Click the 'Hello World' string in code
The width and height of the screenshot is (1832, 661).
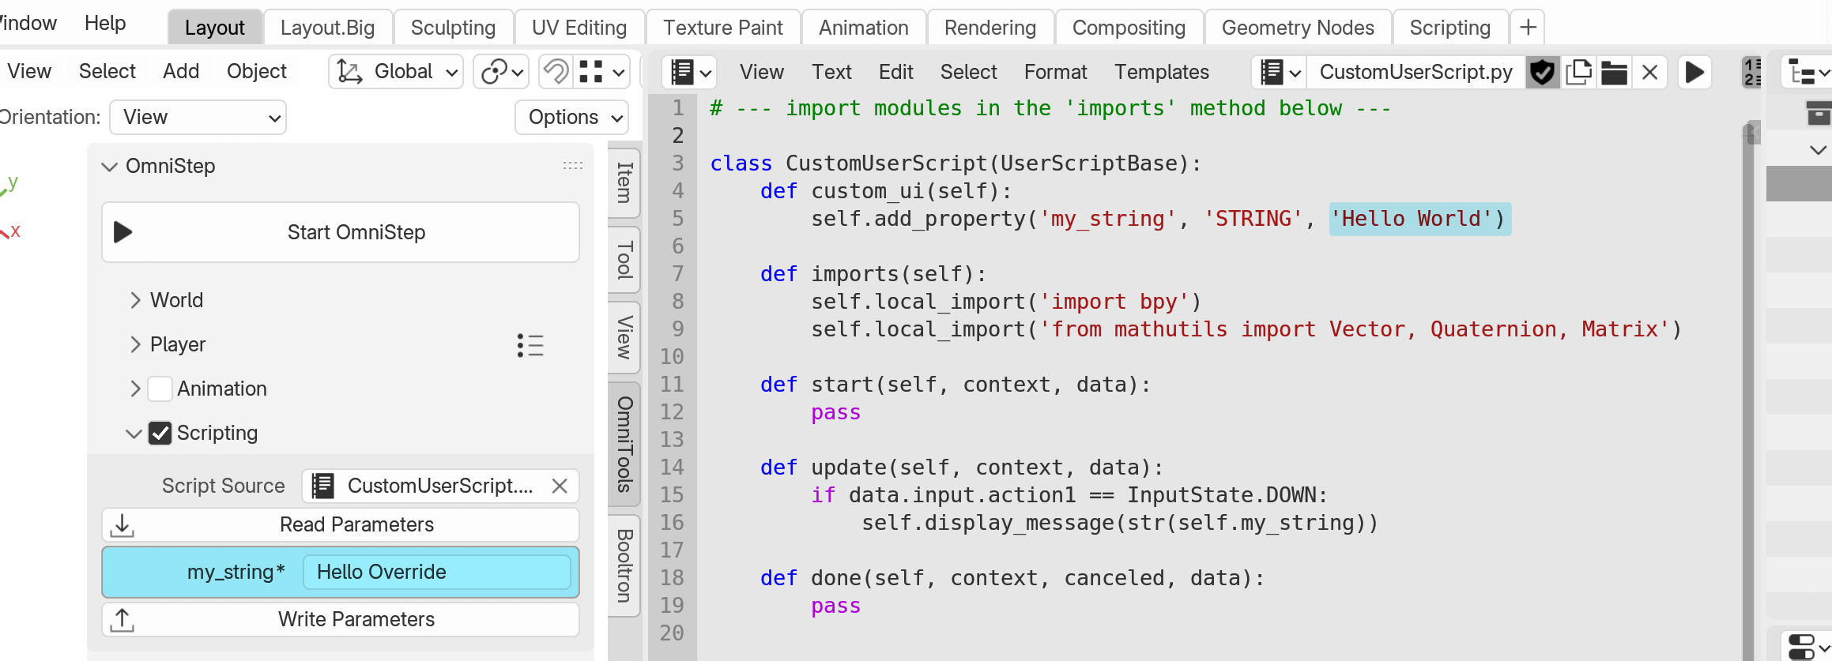pos(1412,219)
